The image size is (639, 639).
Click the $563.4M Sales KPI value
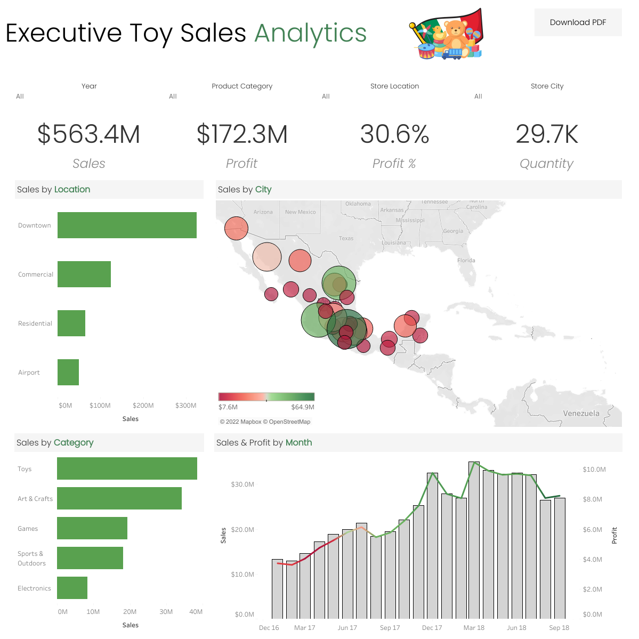[88, 135]
